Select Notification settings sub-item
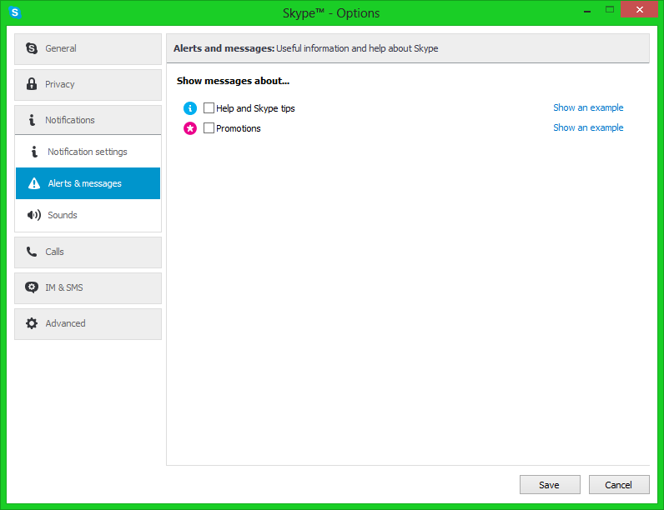This screenshot has height=510, width=664. pyautogui.click(x=88, y=152)
